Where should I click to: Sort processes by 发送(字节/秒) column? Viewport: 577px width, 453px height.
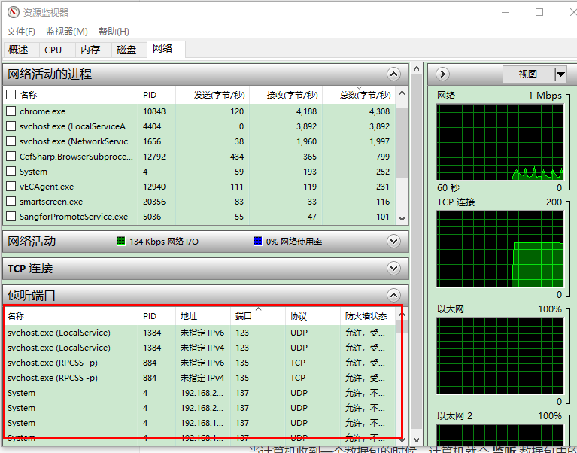click(x=212, y=95)
